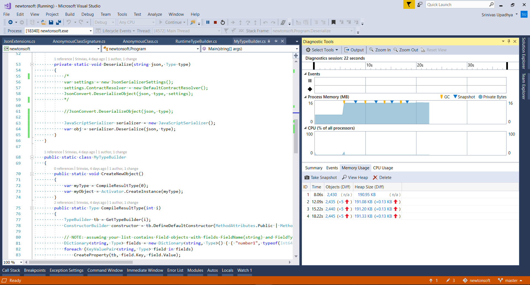
Task: Collapse the Process Memory graph section
Action: (x=305, y=97)
